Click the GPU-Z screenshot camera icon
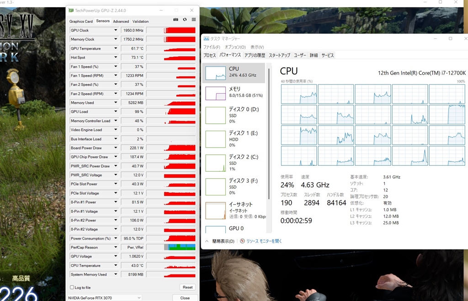 click(176, 20)
